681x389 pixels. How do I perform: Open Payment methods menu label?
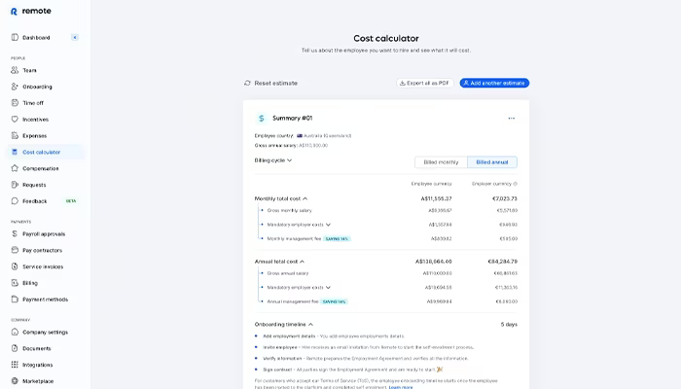point(45,300)
